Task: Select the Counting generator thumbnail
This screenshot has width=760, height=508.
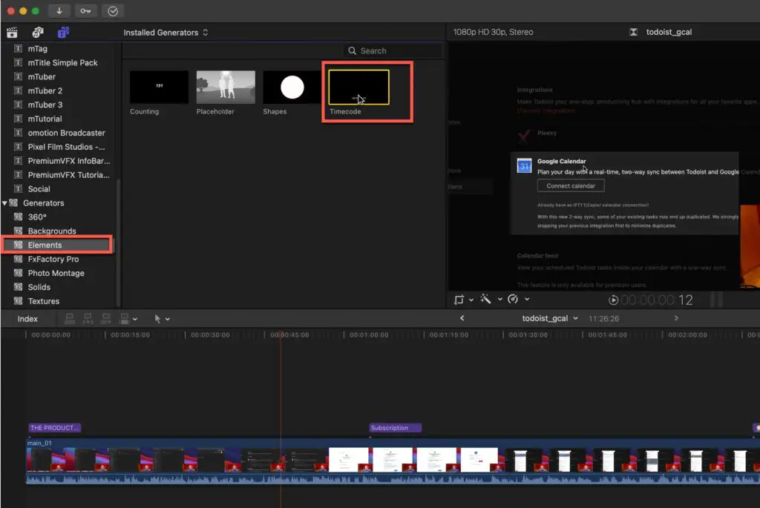Action: tap(159, 88)
